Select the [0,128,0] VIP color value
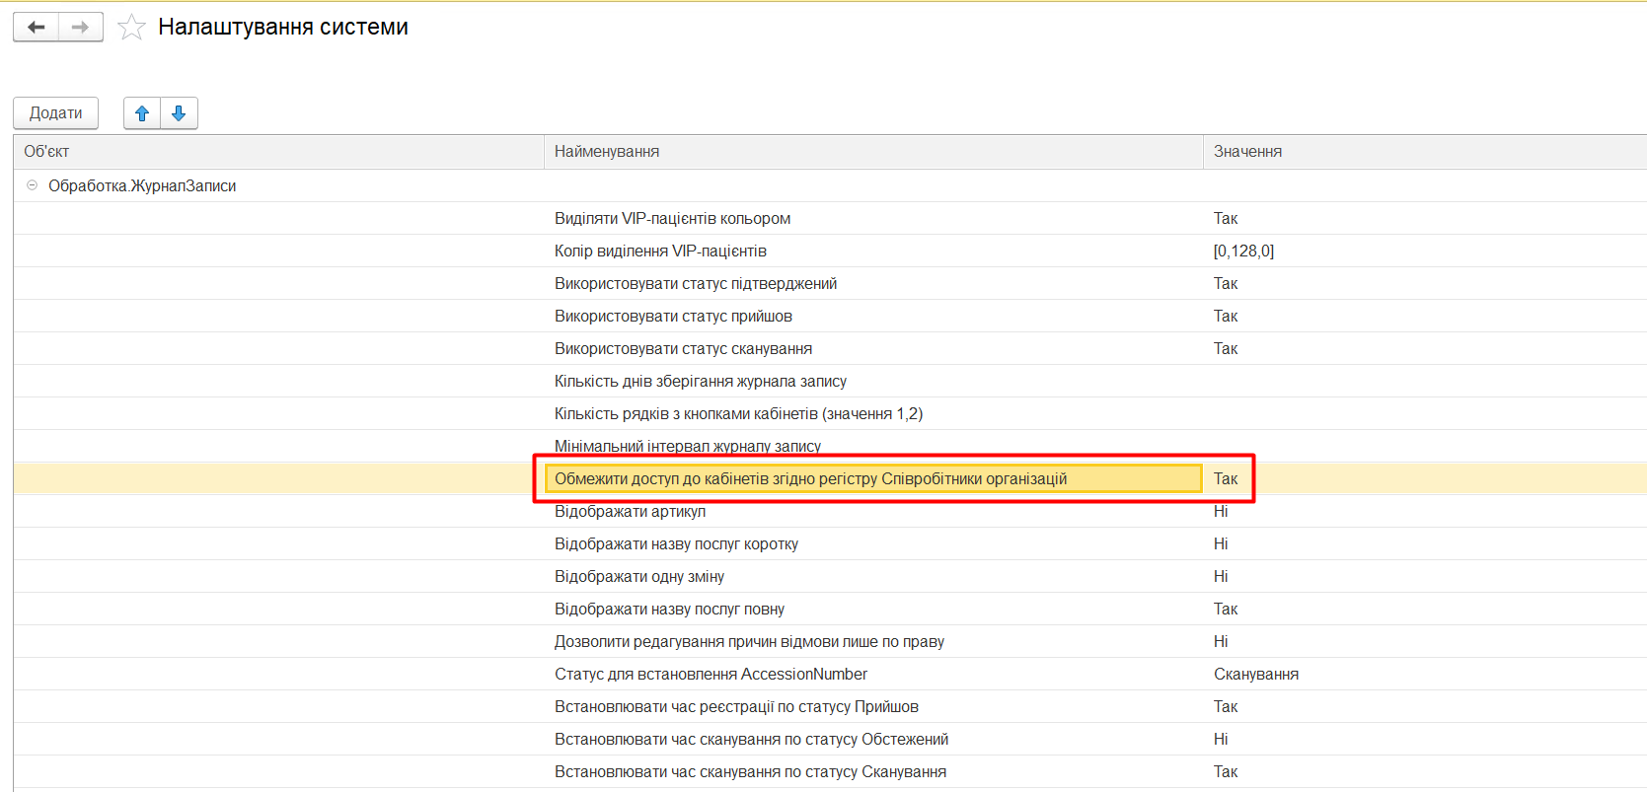Image resolution: width=1647 pixels, height=792 pixels. 1243,252
